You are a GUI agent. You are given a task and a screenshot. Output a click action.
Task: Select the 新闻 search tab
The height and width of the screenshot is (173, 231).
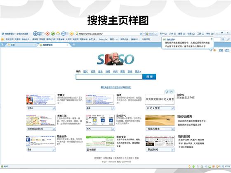(x=130, y=72)
